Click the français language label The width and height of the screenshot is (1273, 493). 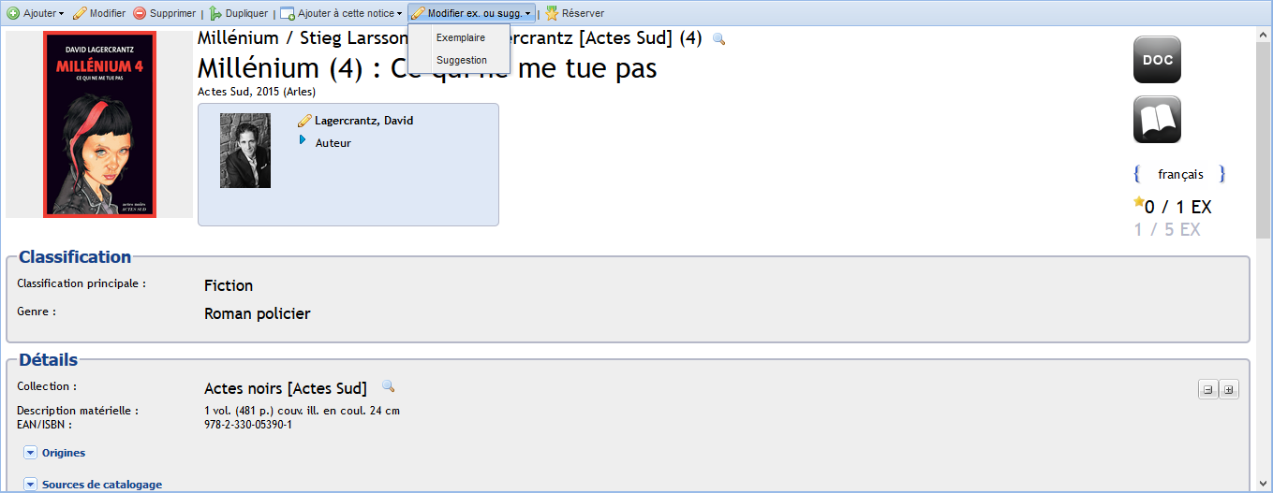(1180, 174)
